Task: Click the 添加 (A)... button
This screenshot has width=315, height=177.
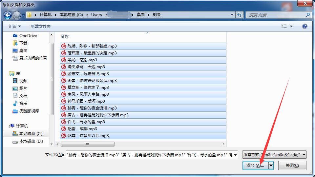Action: tap(255, 166)
